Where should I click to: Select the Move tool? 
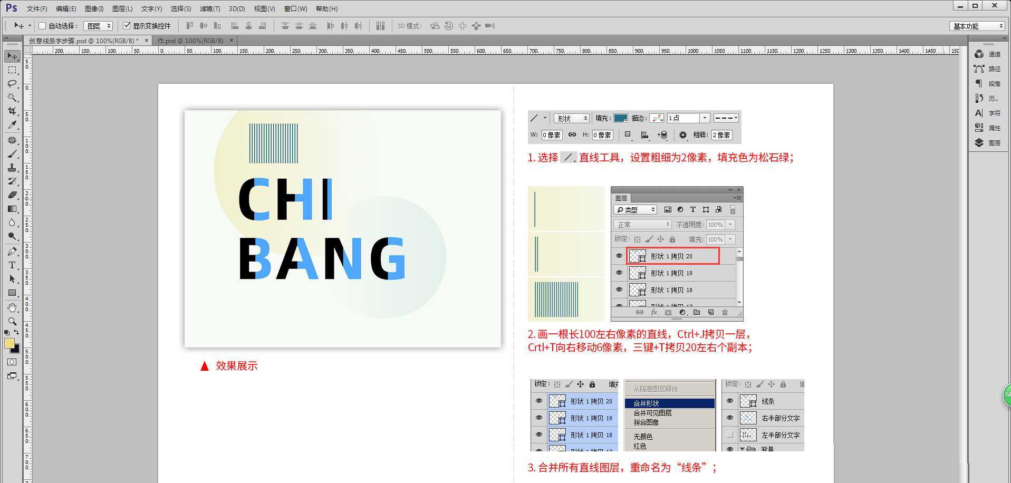tap(12, 56)
